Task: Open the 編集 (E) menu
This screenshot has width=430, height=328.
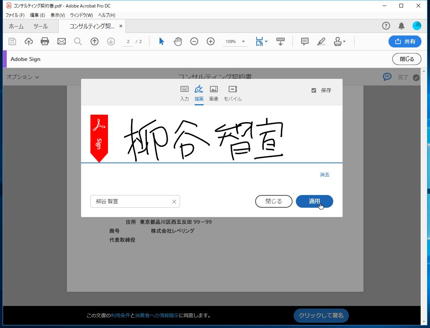Action: pyautogui.click(x=37, y=15)
